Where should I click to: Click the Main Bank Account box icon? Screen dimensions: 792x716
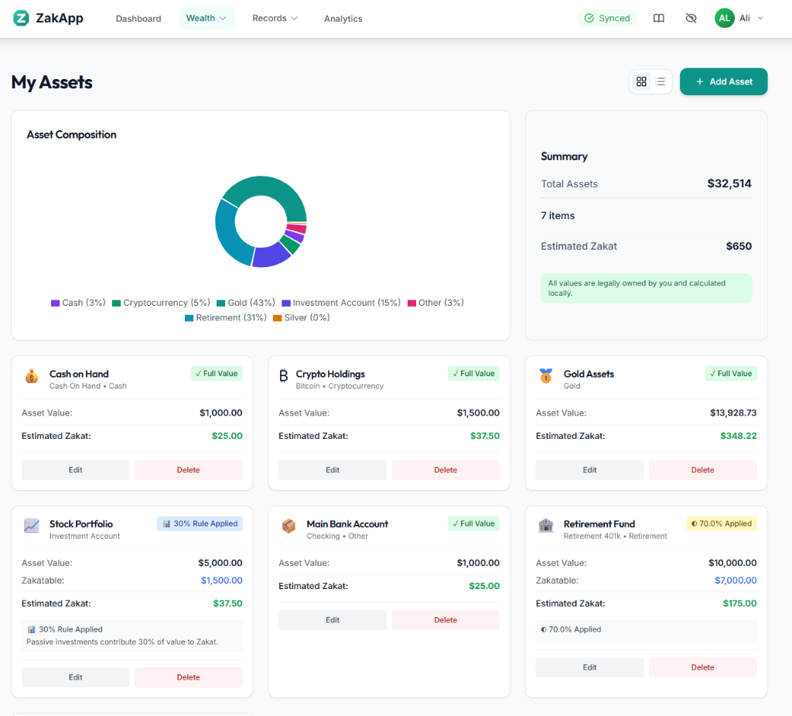coord(288,526)
